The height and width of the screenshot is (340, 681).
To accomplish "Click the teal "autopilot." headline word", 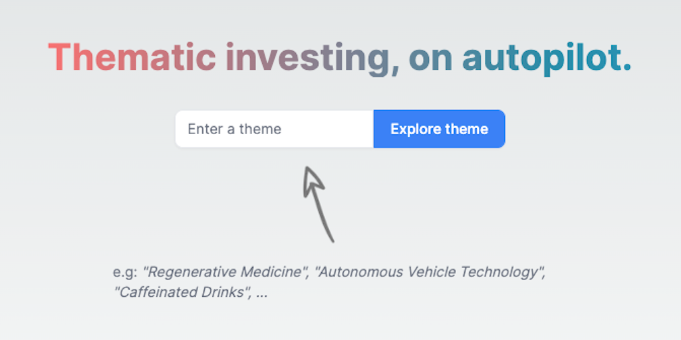I will (x=547, y=58).
